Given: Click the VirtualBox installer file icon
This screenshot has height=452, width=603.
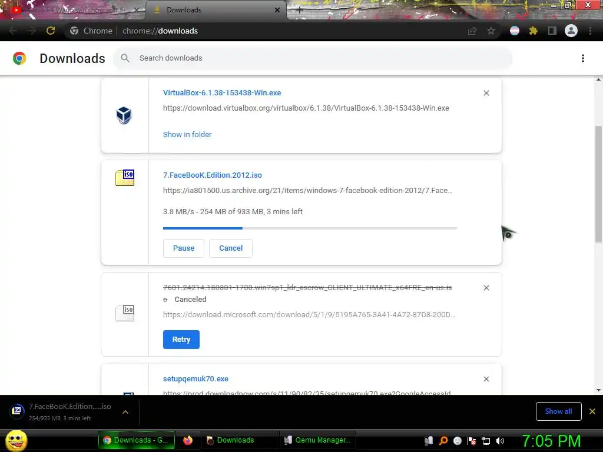Looking at the screenshot, I should [x=124, y=115].
